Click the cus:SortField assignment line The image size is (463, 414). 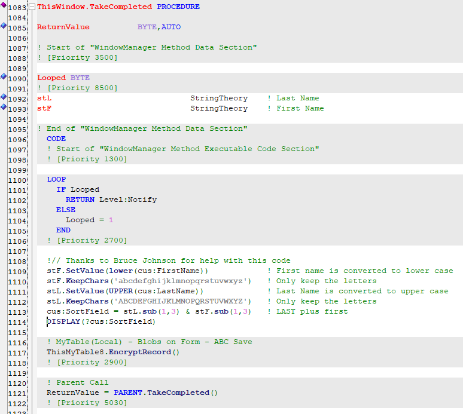click(x=148, y=312)
